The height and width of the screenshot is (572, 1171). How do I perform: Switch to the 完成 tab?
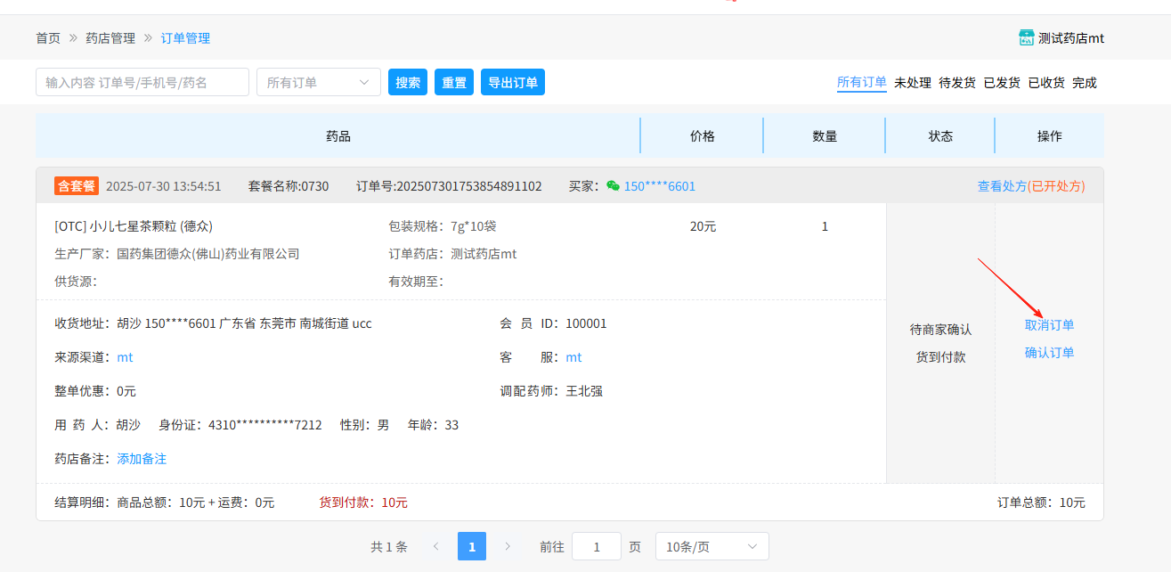click(x=1085, y=83)
